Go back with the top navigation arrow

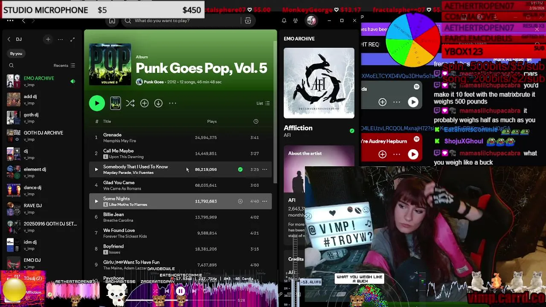23,20
